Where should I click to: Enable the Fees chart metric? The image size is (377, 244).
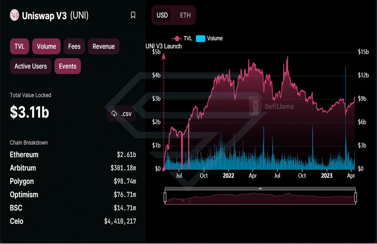point(74,46)
